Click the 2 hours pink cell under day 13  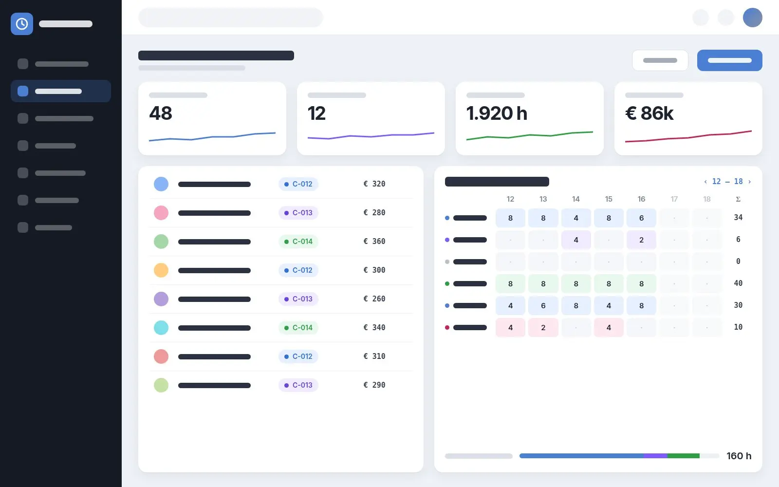coord(543,328)
